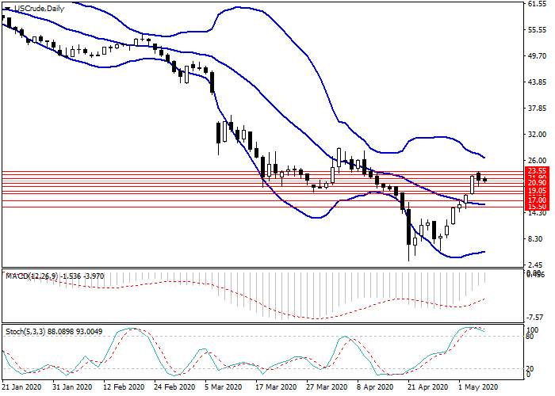Select the red 15.50 price level label
555x396 pixels.
[x=537, y=207]
